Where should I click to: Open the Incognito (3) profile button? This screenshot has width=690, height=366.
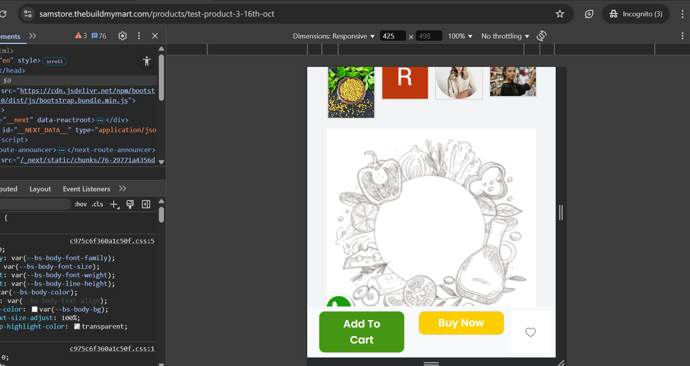point(636,14)
